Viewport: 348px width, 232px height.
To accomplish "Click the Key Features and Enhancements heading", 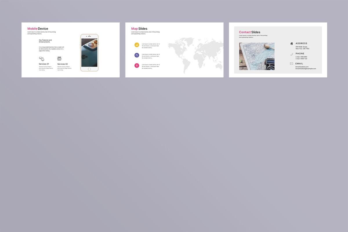I will click(46, 41).
